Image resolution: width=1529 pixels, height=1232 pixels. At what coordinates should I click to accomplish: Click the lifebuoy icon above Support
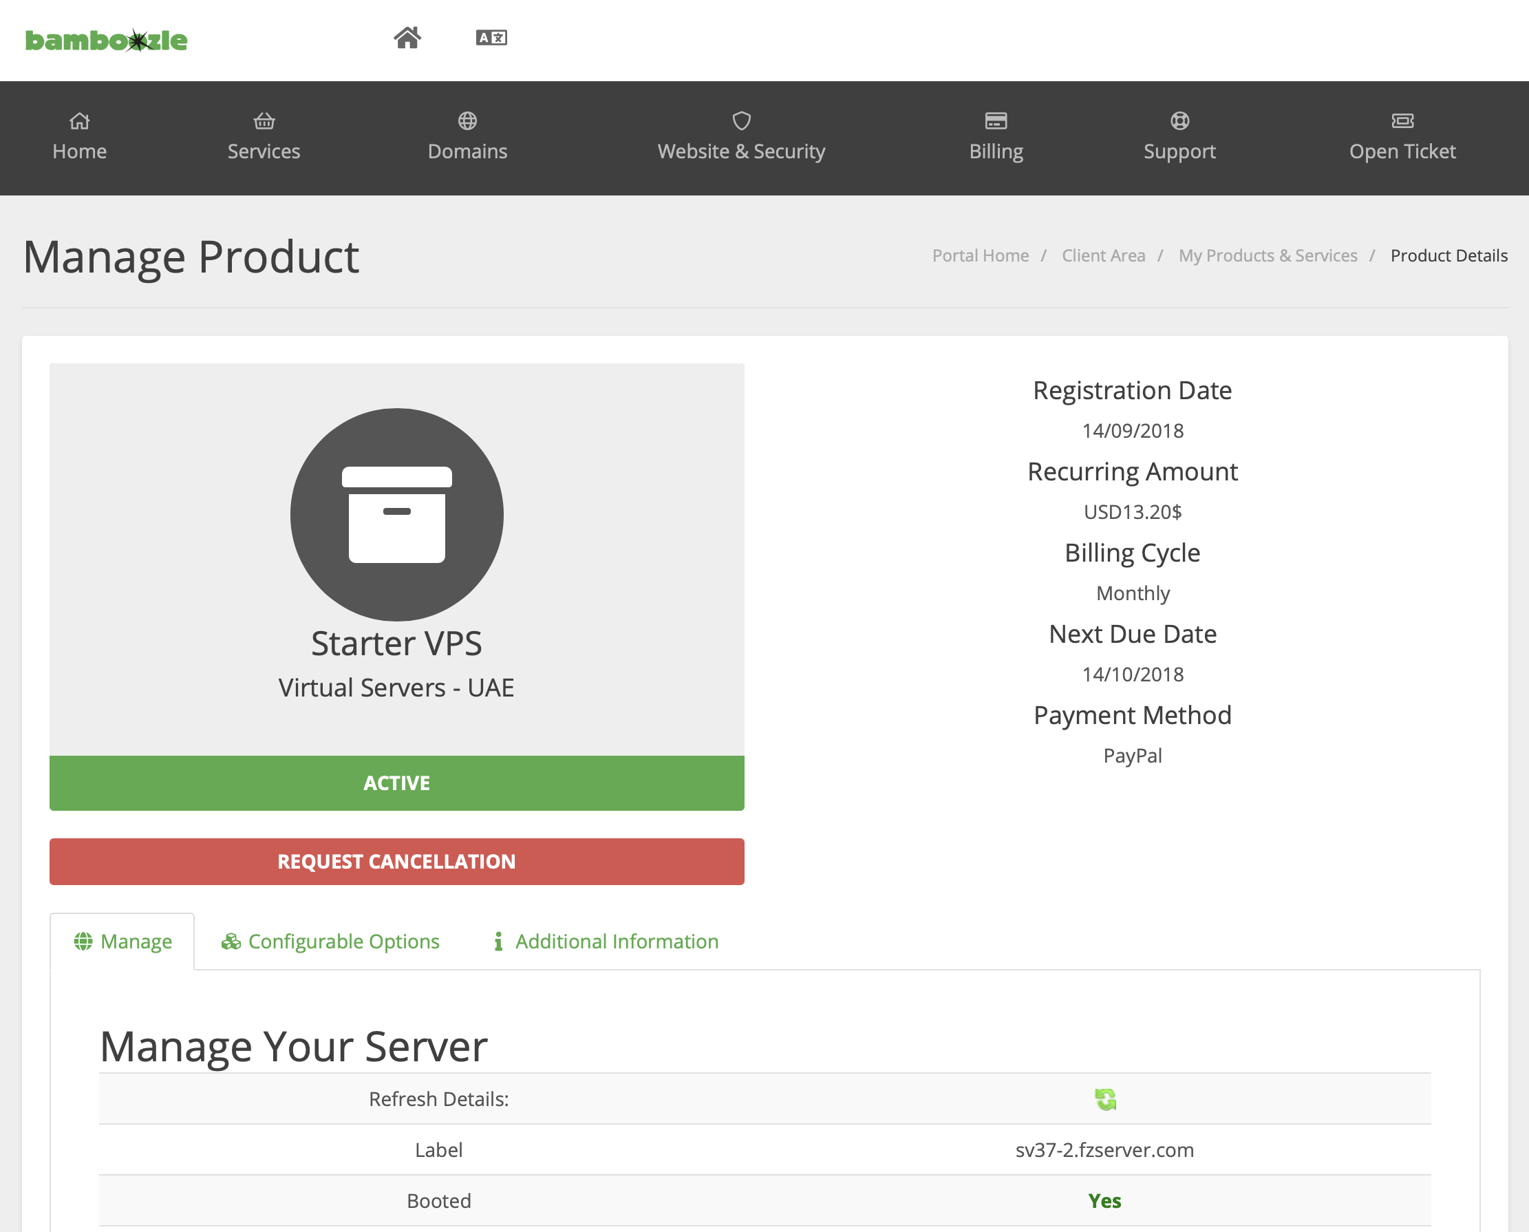point(1180,121)
